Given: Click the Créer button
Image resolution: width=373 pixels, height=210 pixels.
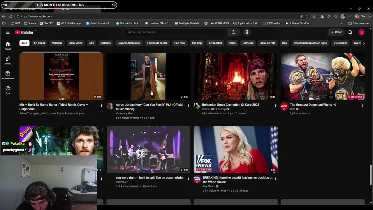Looking at the screenshot, I should point(336,32).
